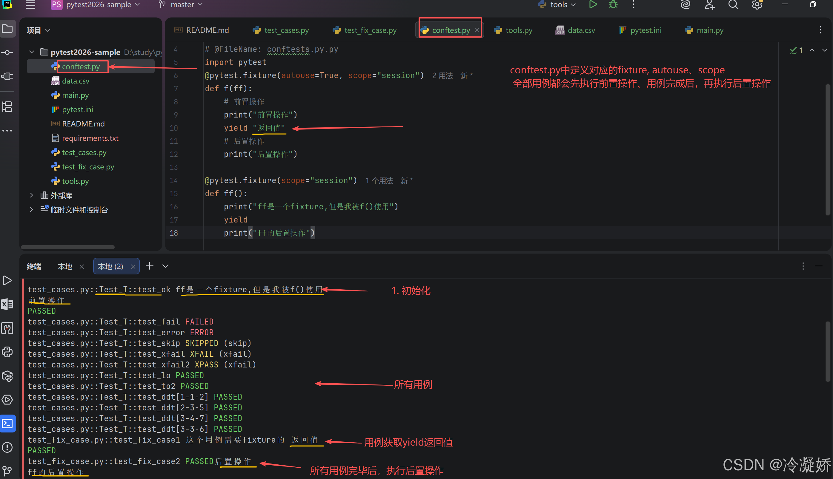Open the Terminal tool window button
833x479 pixels.
[x=7, y=424]
